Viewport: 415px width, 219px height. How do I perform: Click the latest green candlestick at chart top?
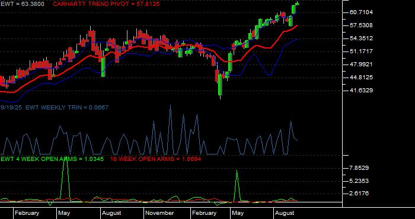tap(297, 4)
